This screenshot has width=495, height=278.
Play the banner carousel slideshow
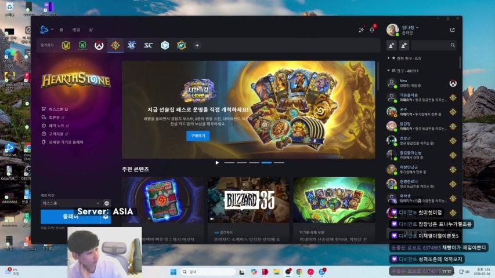(x=217, y=163)
